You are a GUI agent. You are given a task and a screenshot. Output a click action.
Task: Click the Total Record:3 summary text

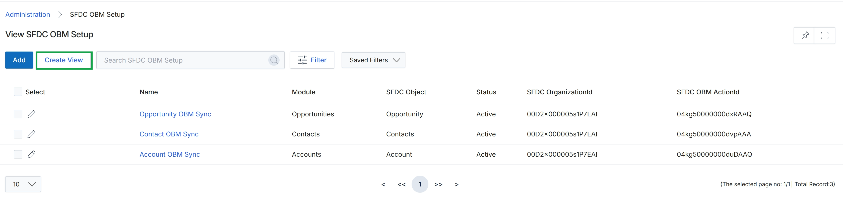[815, 184]
